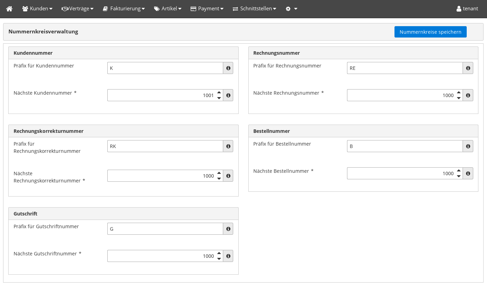Screen dimensions: 487x285
Task: Increase Nächste Kundennummer with up arrow
Action: [x=219, y=93]
